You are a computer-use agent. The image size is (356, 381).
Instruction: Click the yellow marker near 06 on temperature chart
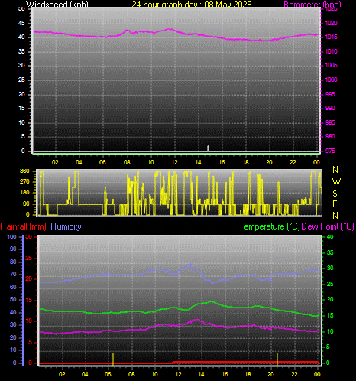pos(113,359)
